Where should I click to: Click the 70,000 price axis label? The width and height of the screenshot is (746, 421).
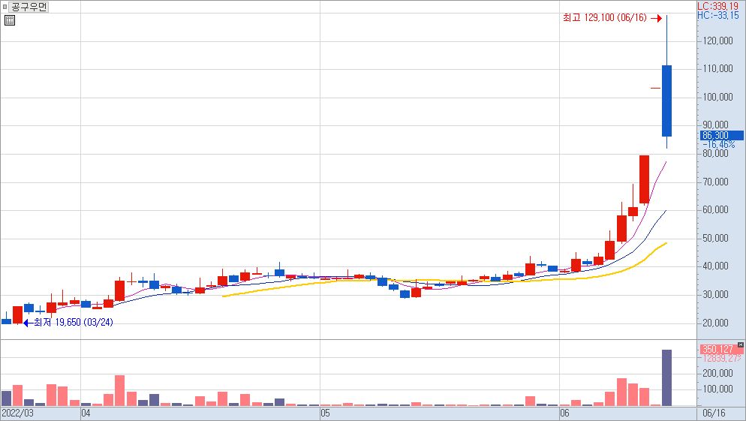pyautogui.click(x=715, y=182)
